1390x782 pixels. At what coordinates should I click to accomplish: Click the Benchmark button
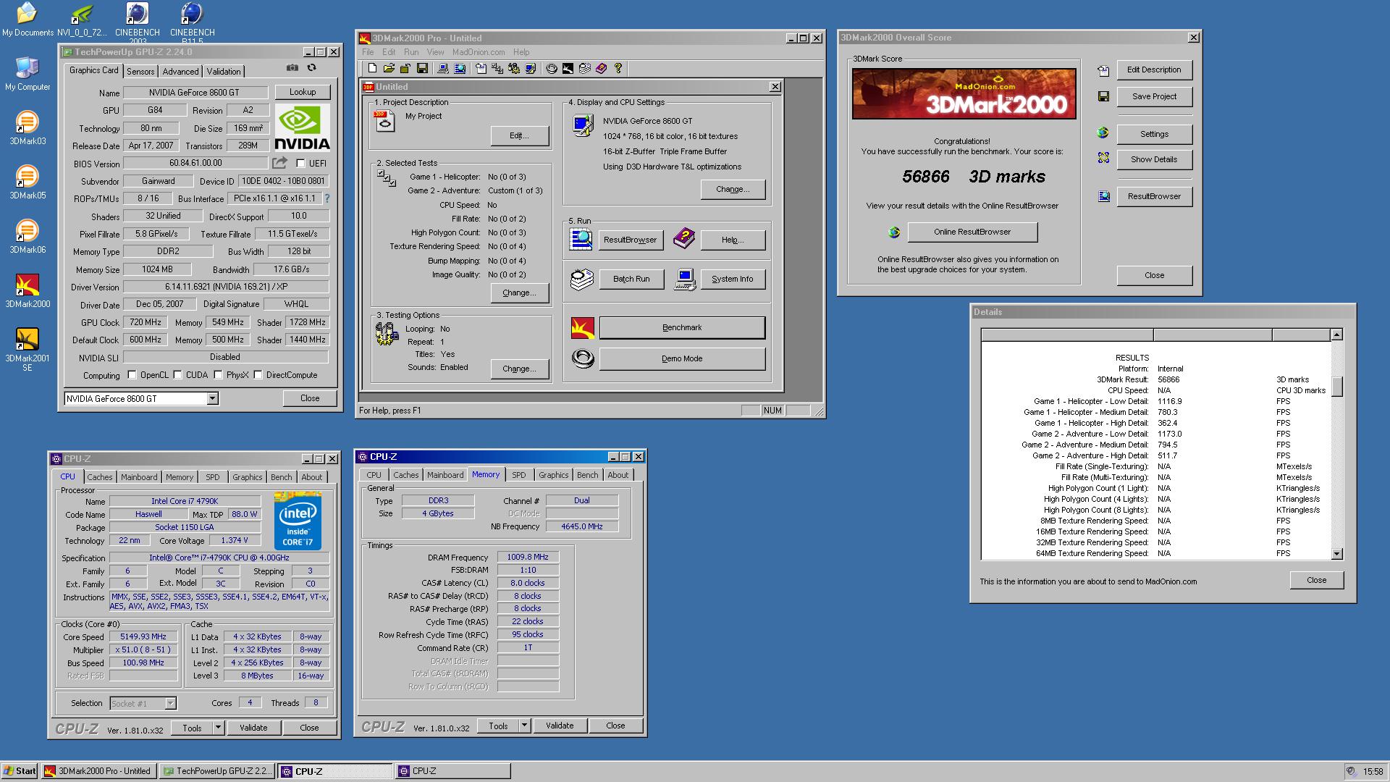[x=682, y=328]
